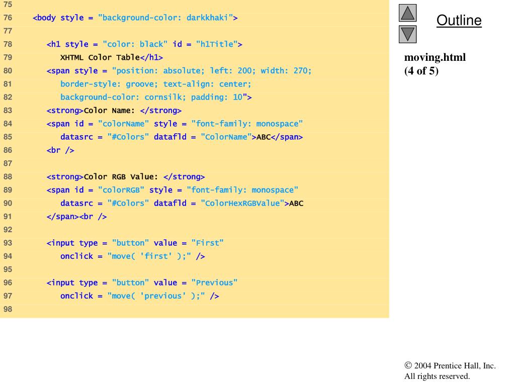Click the body style darkkhaki code line
This screenshot has height=386, width=515.
click(x=135, y=18)
